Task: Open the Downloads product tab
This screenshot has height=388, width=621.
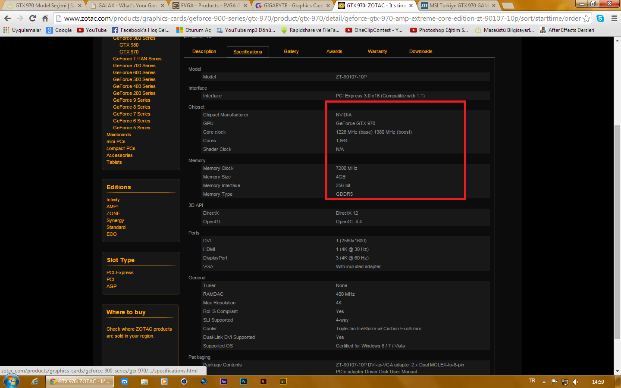Action: 421,51
